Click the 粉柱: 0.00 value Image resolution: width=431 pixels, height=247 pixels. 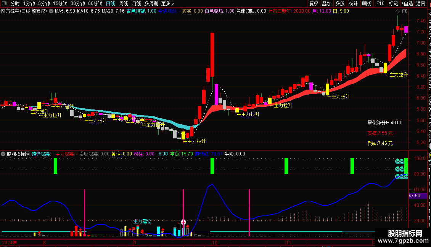coord(144,154)
